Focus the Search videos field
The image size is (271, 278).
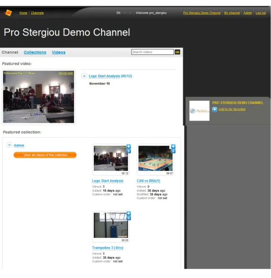coord(152,52)
